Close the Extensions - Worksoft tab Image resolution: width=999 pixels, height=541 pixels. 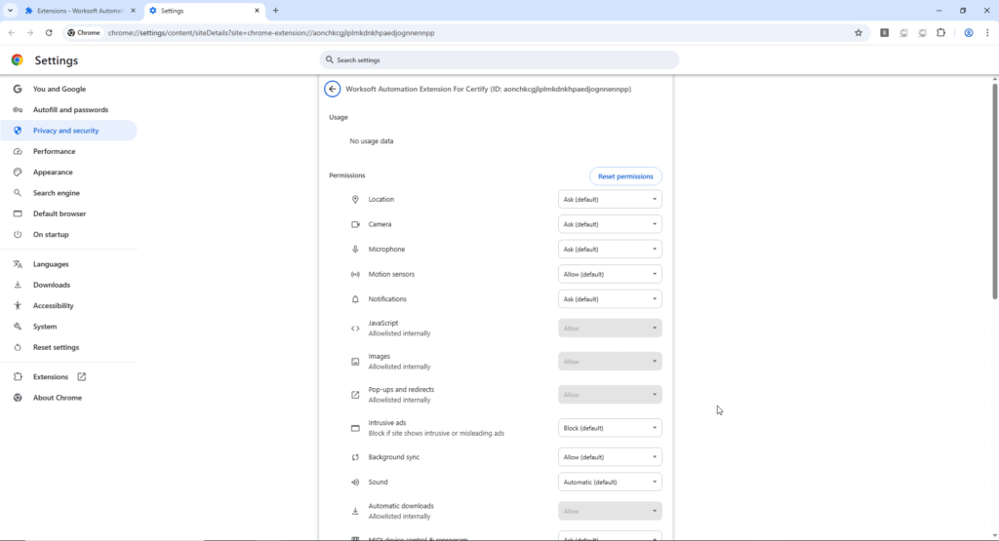tap(133, 10)
